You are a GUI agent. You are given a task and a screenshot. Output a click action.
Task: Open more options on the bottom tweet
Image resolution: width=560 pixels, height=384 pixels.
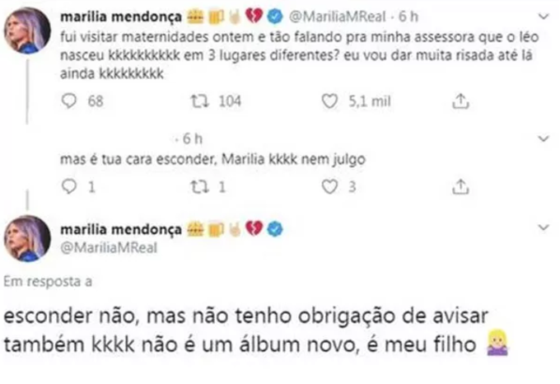(544, 225)
